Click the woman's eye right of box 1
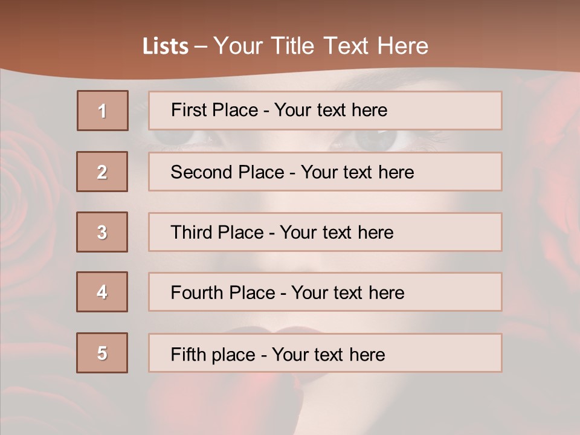 [375, 140]
